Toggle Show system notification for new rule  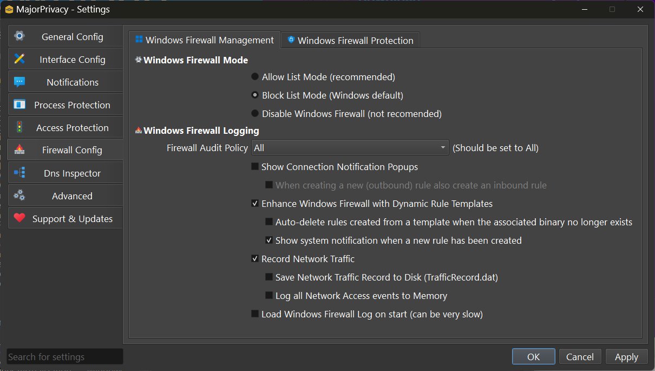coord(394,240)
